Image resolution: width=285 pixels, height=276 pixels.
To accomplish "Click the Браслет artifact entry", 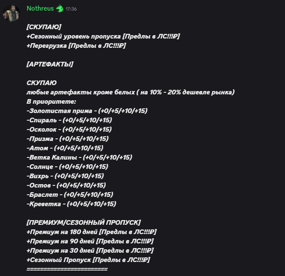I will (70, 194).
